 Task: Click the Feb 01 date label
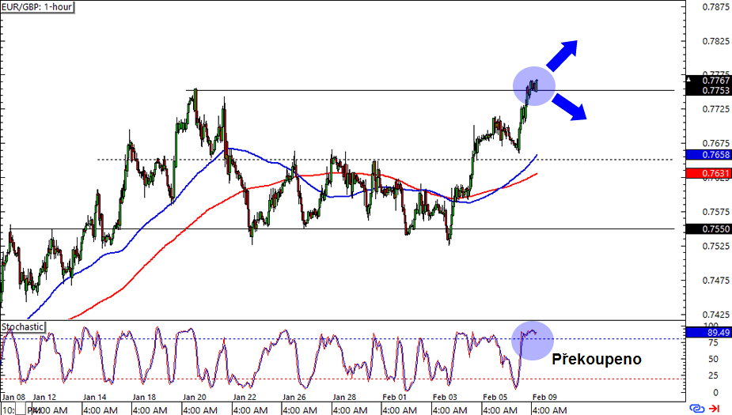click(394, 398)
